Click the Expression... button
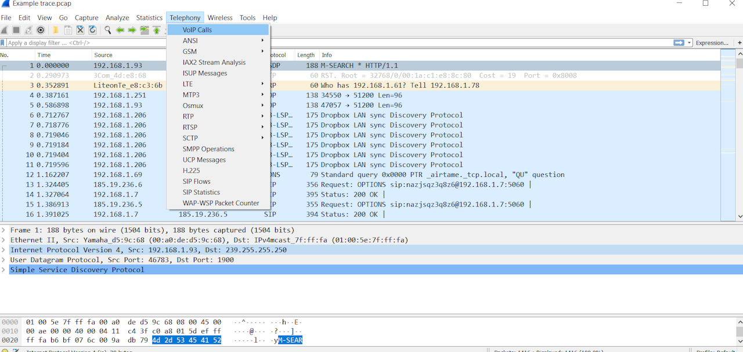Viewport: 743px width, 352px height. point(712,43)
